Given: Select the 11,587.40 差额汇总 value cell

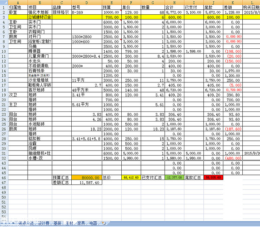Looking at the screenshot, I should click(87, 183).
